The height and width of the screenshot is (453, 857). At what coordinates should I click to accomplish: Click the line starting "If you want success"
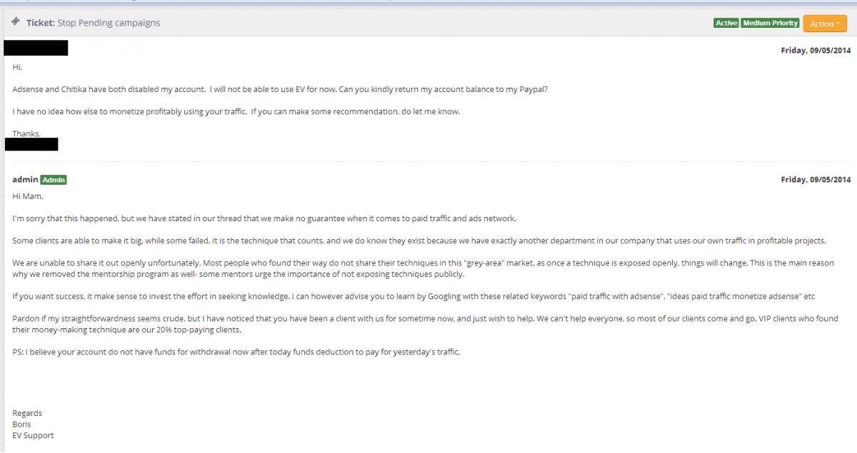pyautogui.click(x=414, y=296)
